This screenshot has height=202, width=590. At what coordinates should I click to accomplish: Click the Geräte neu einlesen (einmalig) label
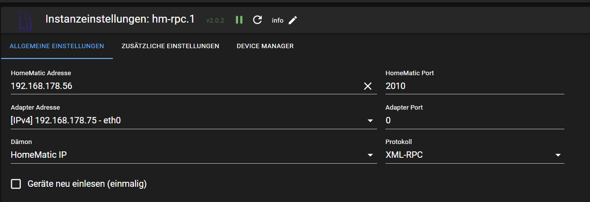point(87,184)
